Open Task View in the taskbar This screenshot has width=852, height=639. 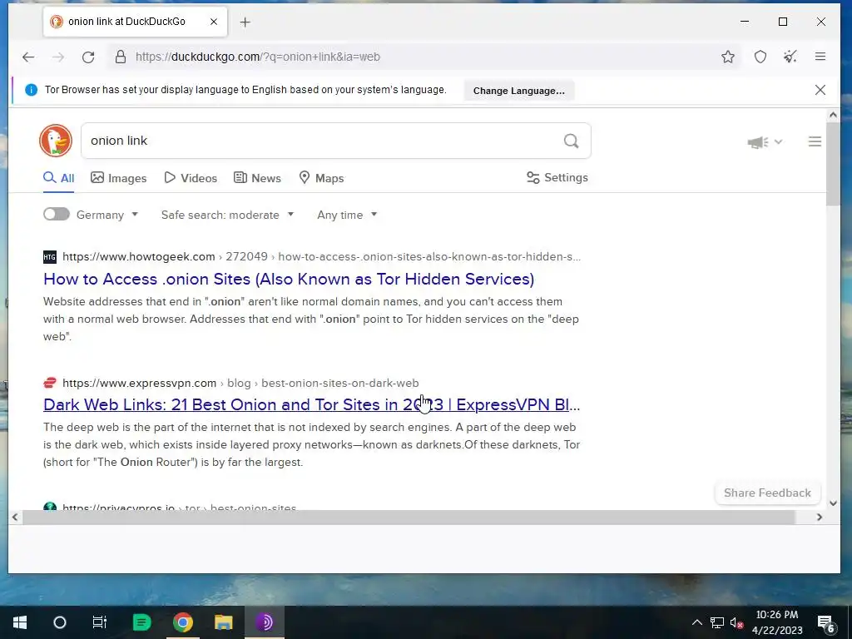pyautogui.click(x=100, y=622)
